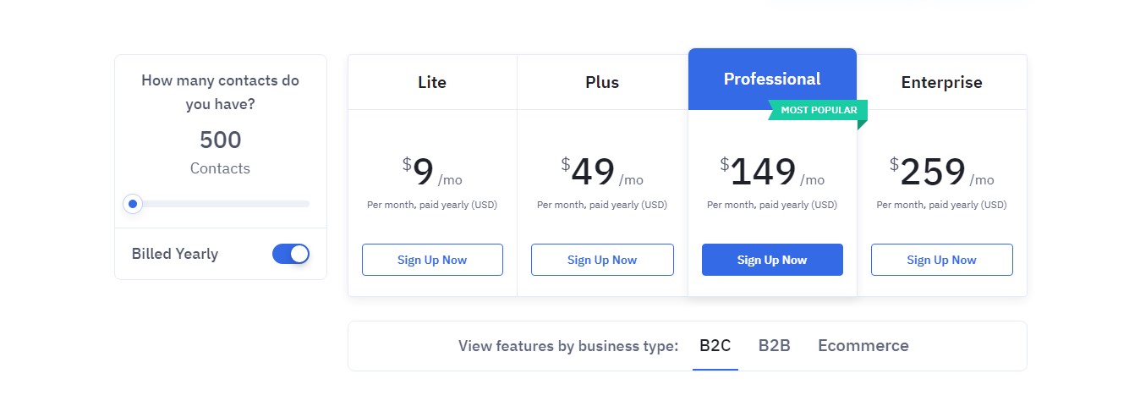Screen dimensions: 1140x401
Task: Click the contacts slider track's far end
Action: (306, 204)
